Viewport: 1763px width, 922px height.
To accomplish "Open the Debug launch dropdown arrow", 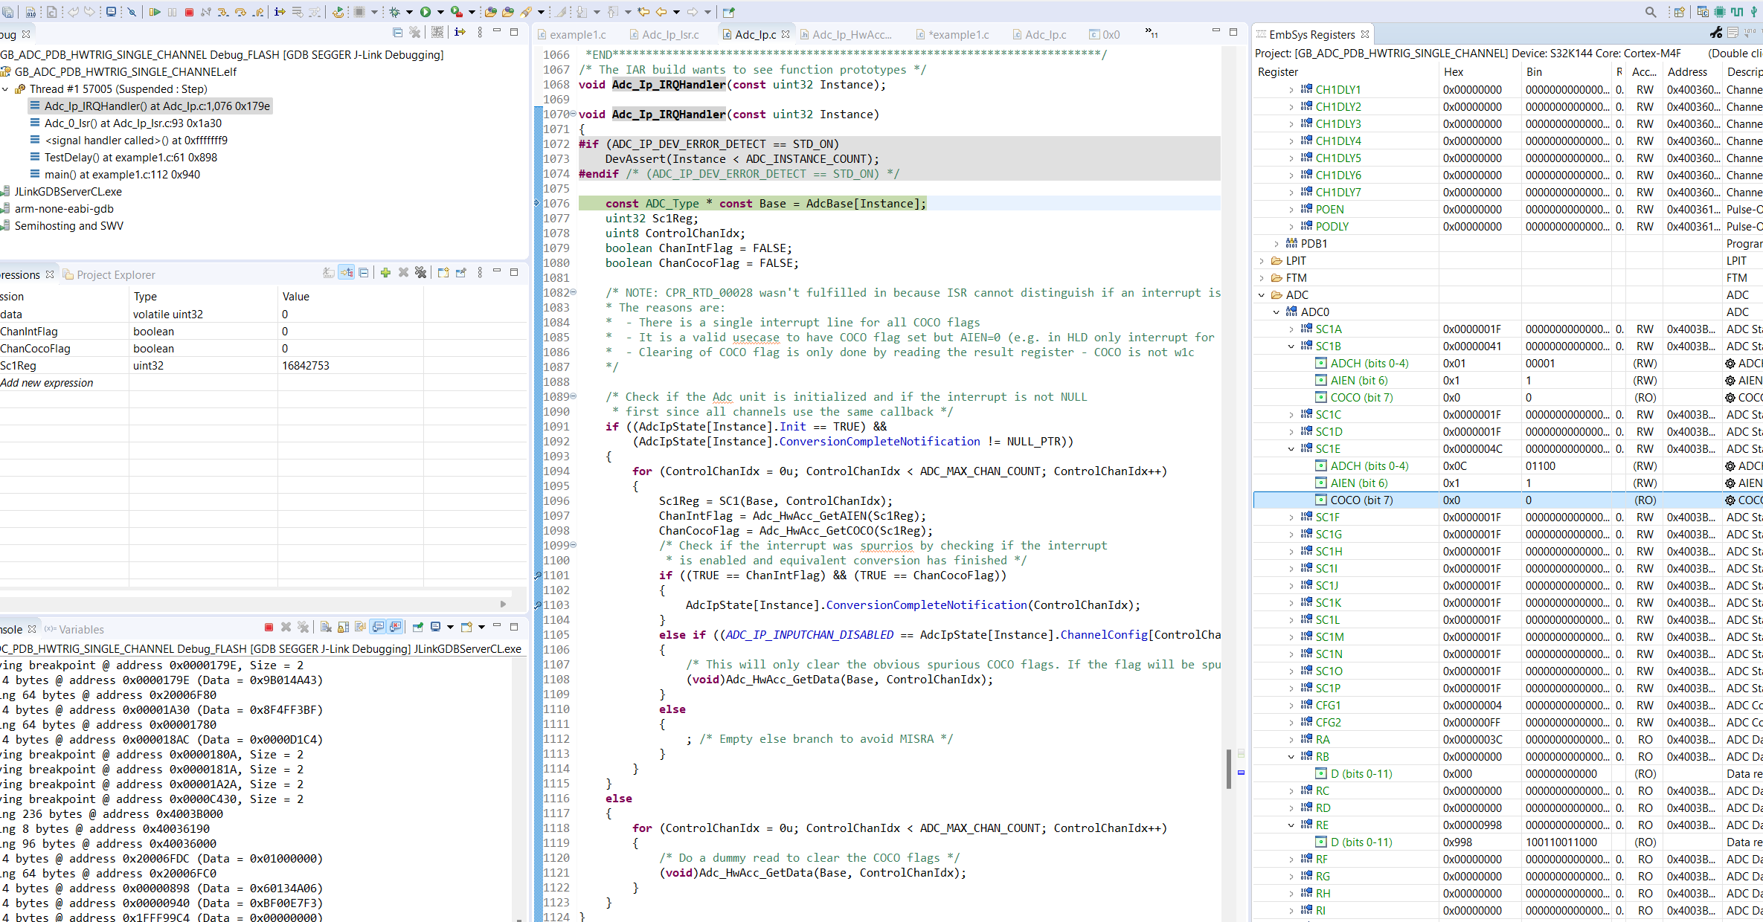I will (x=409, y=12).
